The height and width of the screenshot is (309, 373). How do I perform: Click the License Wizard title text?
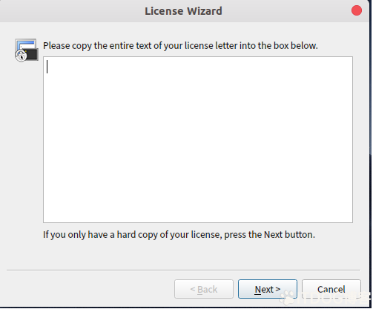pyautogui.click(x=184, y=11)
